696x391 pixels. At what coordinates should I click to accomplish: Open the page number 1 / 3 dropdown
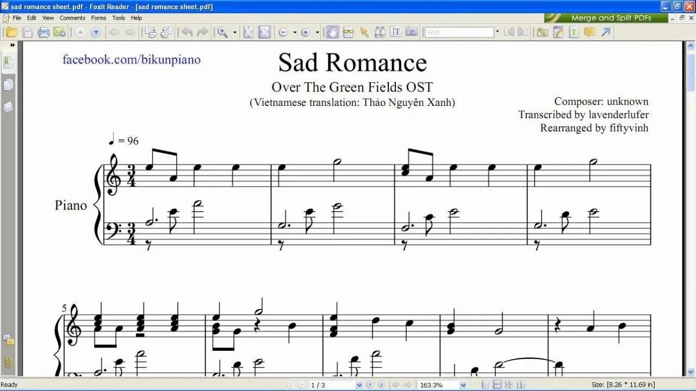[x=359, y=385]
